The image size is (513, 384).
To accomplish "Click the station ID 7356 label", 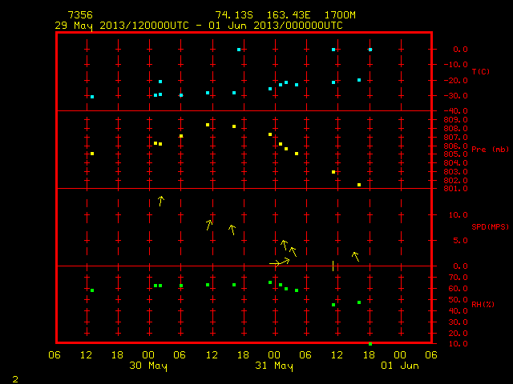I will pos(80,15).
